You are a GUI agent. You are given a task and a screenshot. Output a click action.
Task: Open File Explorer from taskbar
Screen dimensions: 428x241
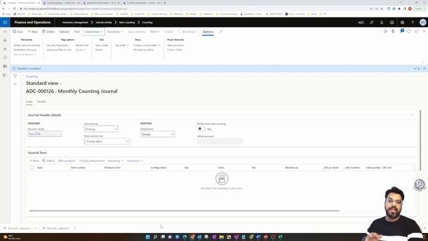pyautogui.click(x=221, y=237)
